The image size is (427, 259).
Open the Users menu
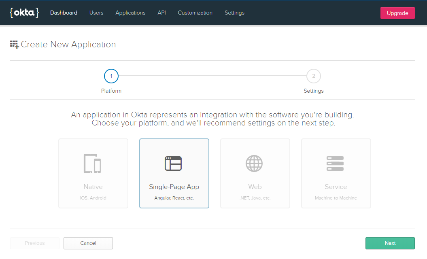(96, 13)
